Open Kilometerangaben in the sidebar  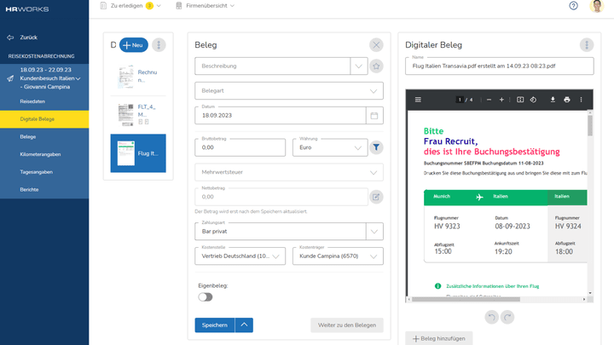(x=41, y=154)
